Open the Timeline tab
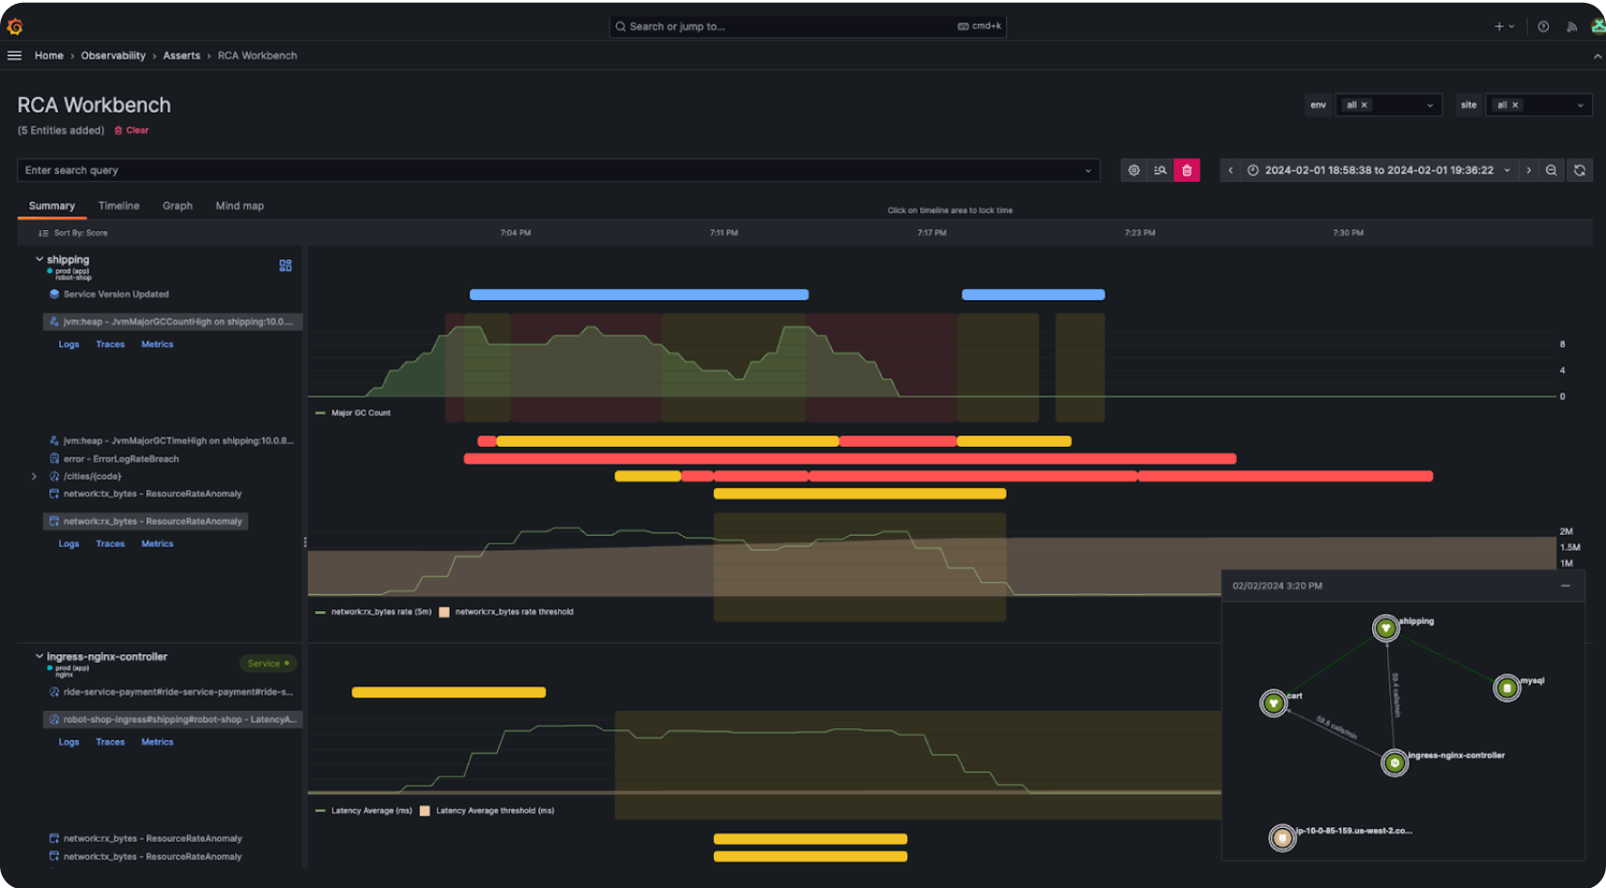 pos(118,206)
